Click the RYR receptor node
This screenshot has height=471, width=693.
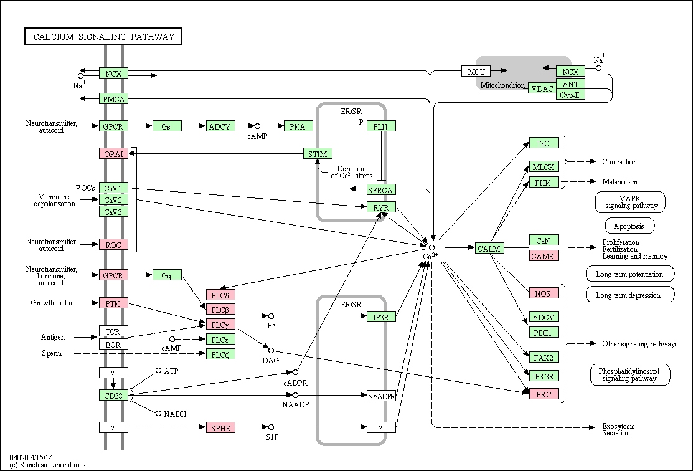(381, 207)
